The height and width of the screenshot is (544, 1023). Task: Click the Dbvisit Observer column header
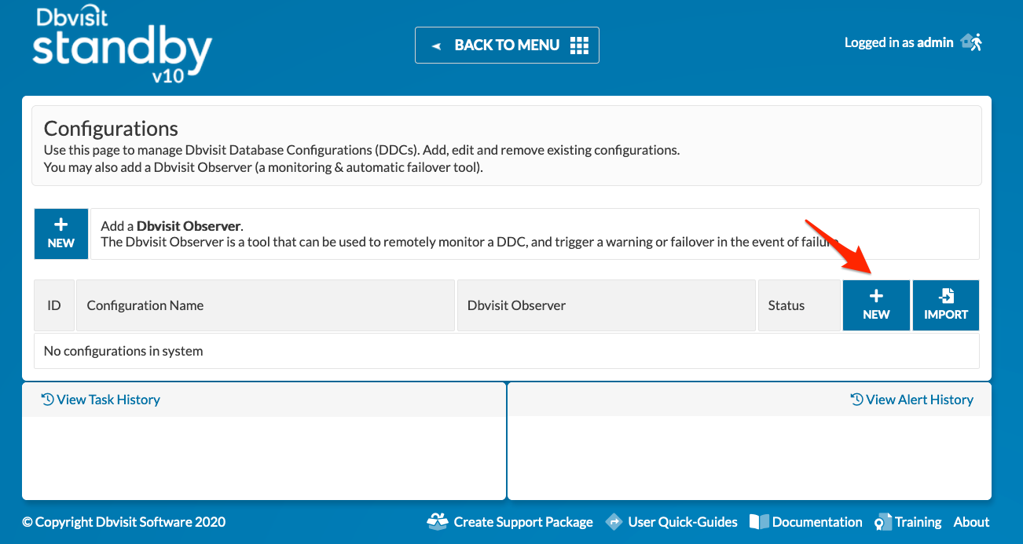pyautogui.click(x=607, y=305)
